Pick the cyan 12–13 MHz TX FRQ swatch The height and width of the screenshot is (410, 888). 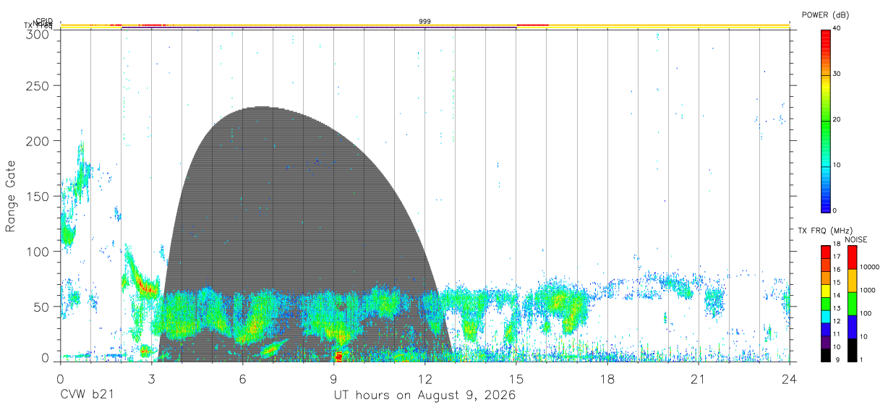(x=825, y=316)
